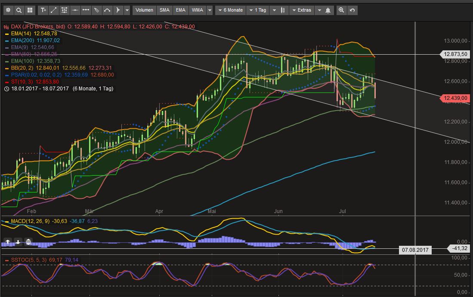Image resolution: width=473 pixels, height=297 pixels.
Task: Add the Volumen indicator
Action: [x=144, y=10]
